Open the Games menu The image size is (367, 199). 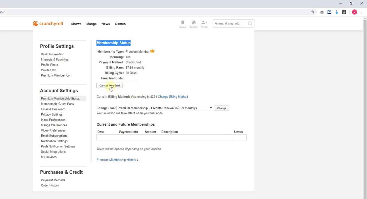click(120, 24)
